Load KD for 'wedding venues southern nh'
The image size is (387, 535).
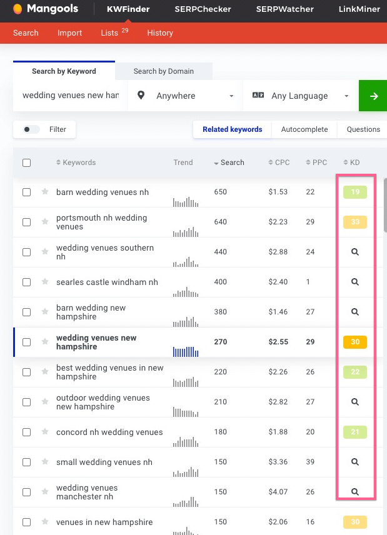(354, 252)
